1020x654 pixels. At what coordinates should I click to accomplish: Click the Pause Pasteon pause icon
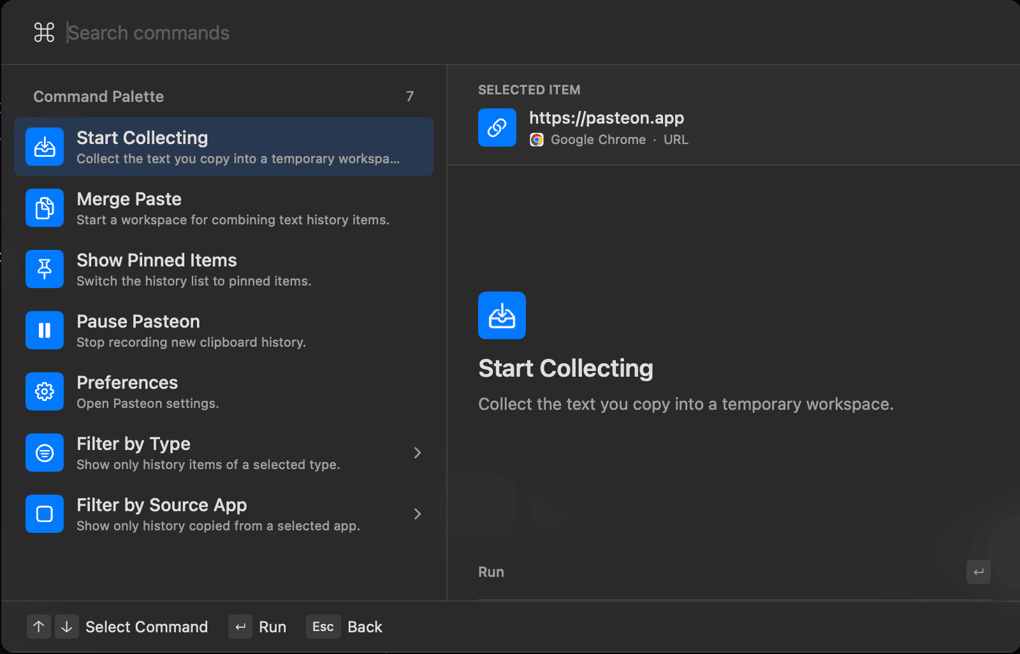[x=45, y=330]
